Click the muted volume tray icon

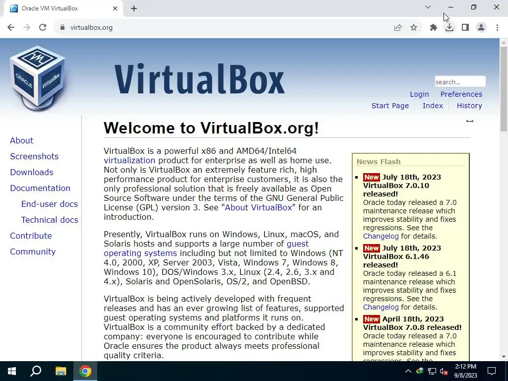point(444,371)
